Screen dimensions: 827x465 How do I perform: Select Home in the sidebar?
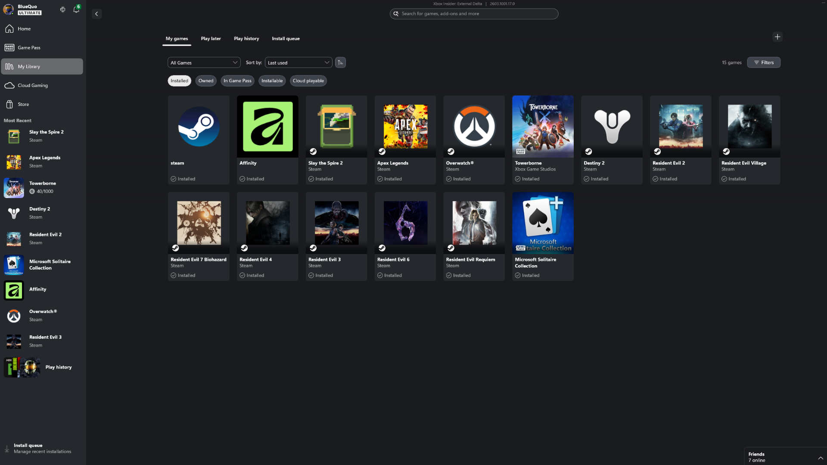tap(24, 29)
